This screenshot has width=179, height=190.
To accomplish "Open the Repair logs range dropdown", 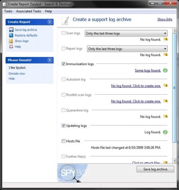I will point(127,49).
